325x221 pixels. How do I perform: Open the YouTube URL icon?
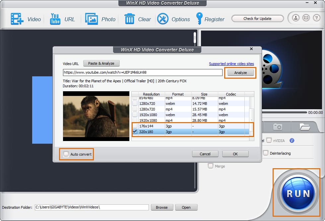[55, 19]
